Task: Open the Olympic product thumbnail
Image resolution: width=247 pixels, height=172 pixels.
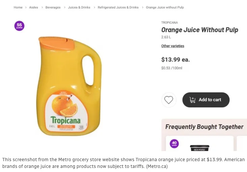Action: click(x=199, y=148)
